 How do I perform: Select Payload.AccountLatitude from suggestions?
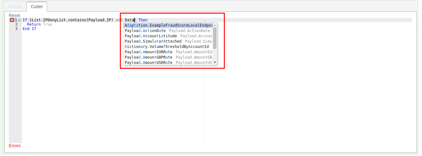[x=168, y=36]
